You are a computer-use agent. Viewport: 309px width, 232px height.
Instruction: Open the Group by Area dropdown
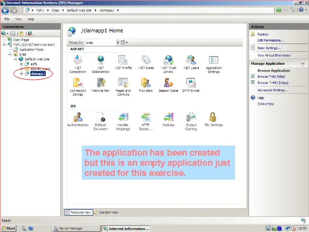[118, 43]
